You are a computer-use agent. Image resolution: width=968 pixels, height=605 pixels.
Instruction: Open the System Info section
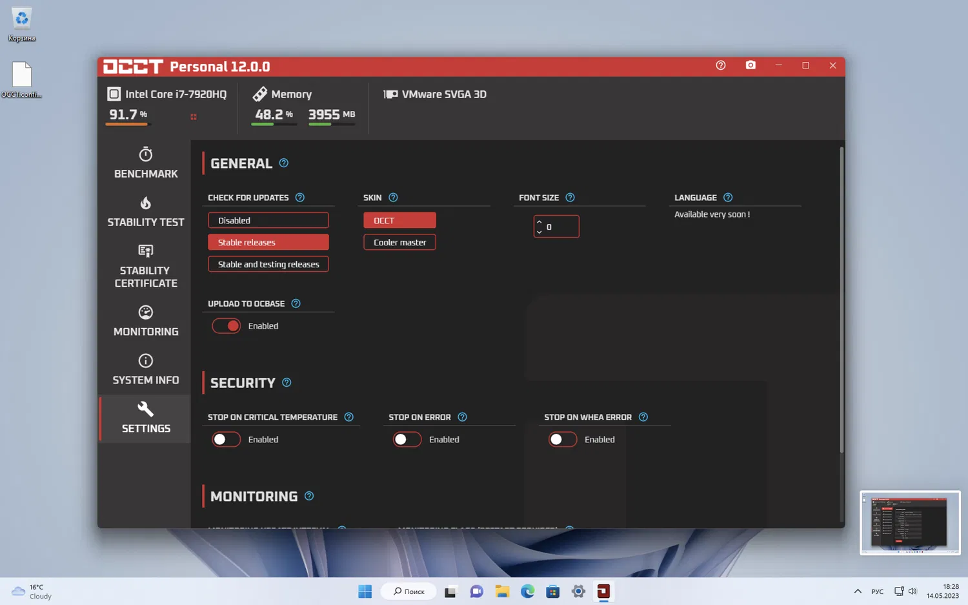146,369
